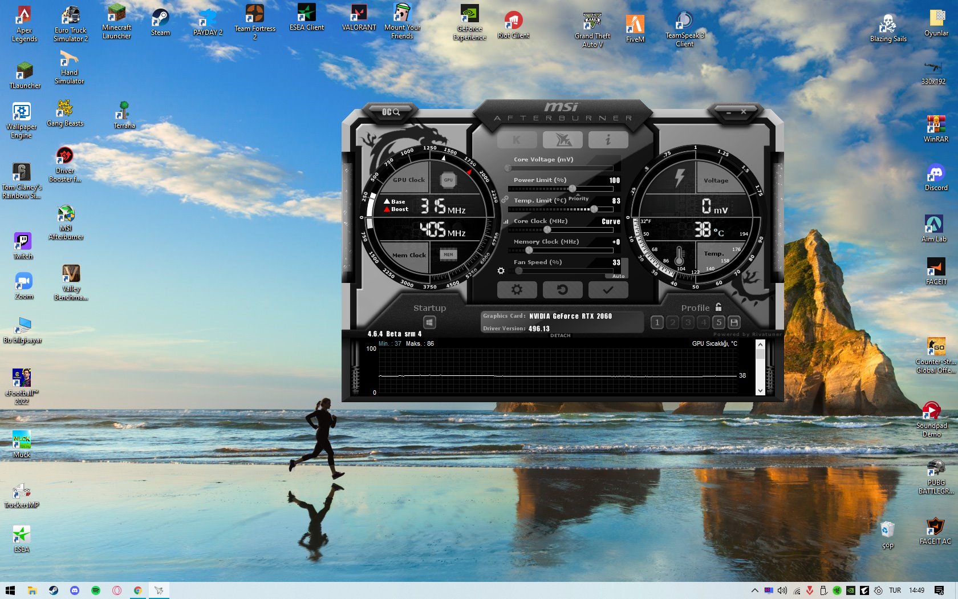Open the WinRAR desktop icon
The height and width of the screenshot is (599, 958).
point(936,128)
